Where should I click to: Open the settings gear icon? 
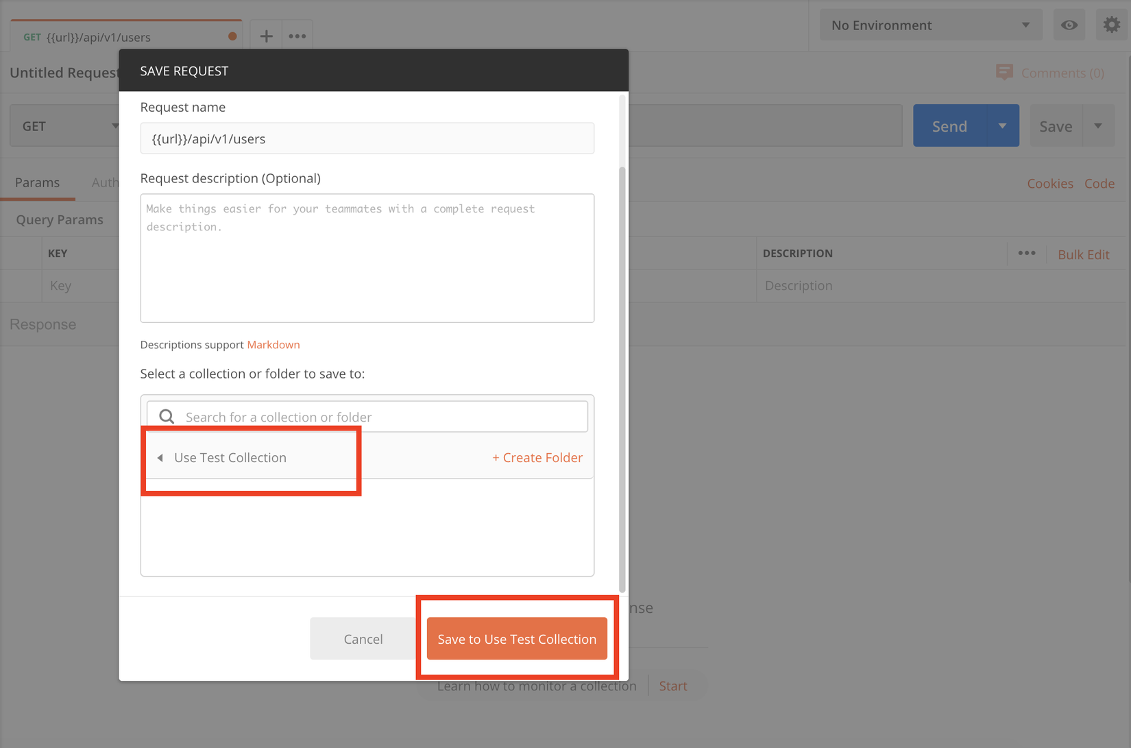(1111, 25)
